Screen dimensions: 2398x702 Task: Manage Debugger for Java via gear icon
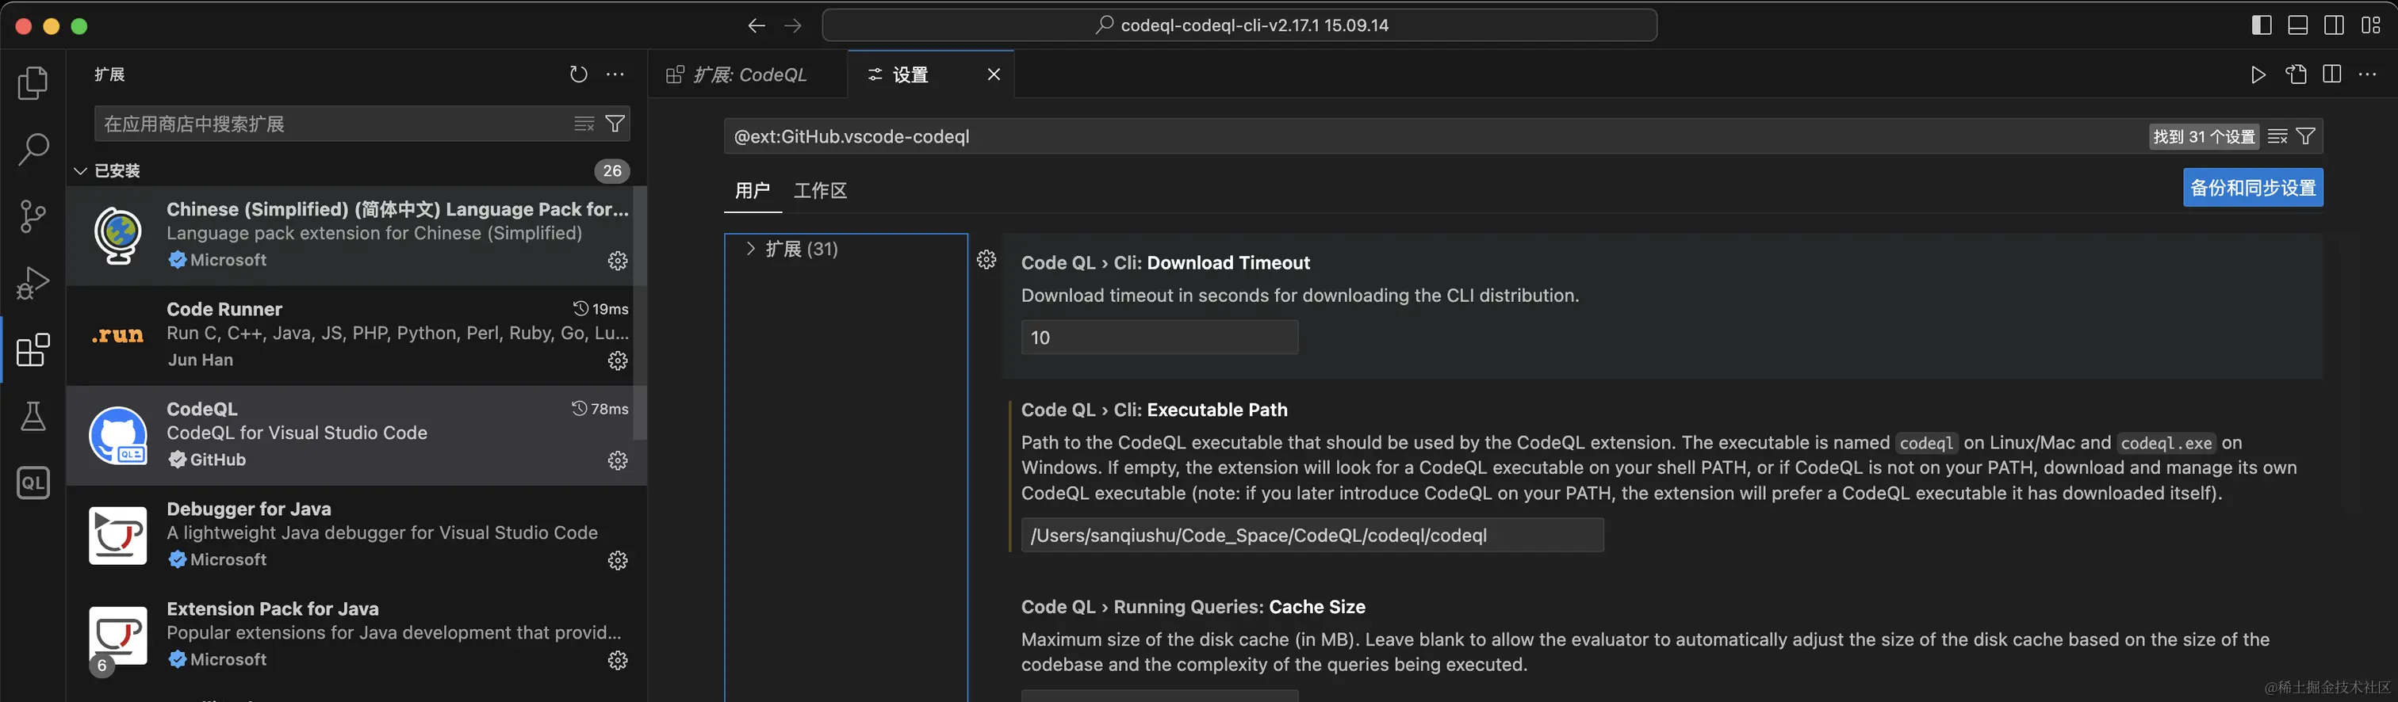[x=617, y=559]
